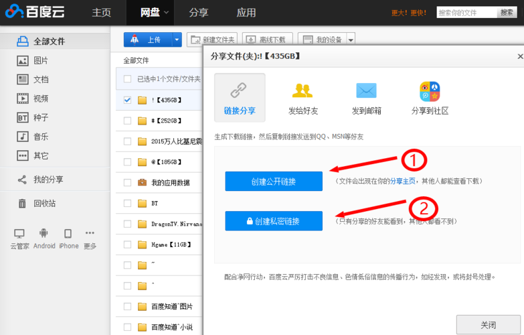
Task: Go to the 主页 home tab
Action: tap(101, 12)
